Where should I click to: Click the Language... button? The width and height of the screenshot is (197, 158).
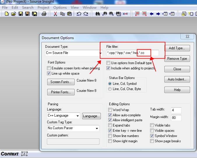click(x=91, y=116)
